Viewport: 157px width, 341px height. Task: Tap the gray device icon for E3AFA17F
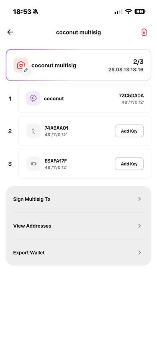click(33, 163)
